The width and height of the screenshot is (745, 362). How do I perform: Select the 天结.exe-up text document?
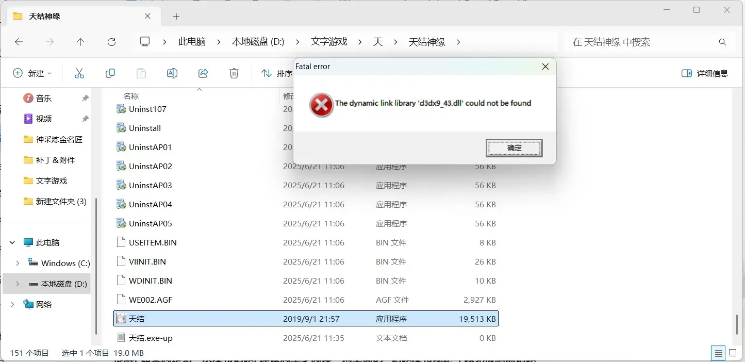click(151, 338)
